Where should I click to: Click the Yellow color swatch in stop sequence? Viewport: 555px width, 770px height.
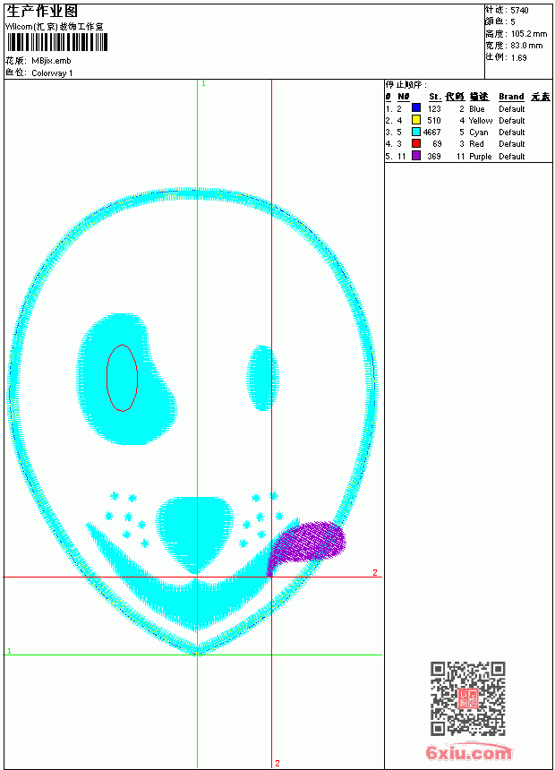point(416,120)
